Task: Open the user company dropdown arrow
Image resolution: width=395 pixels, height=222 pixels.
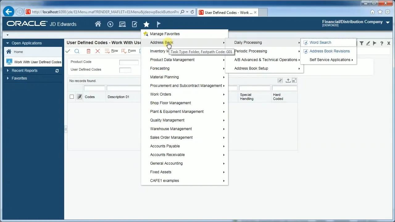Action: (x=388, y=22)
